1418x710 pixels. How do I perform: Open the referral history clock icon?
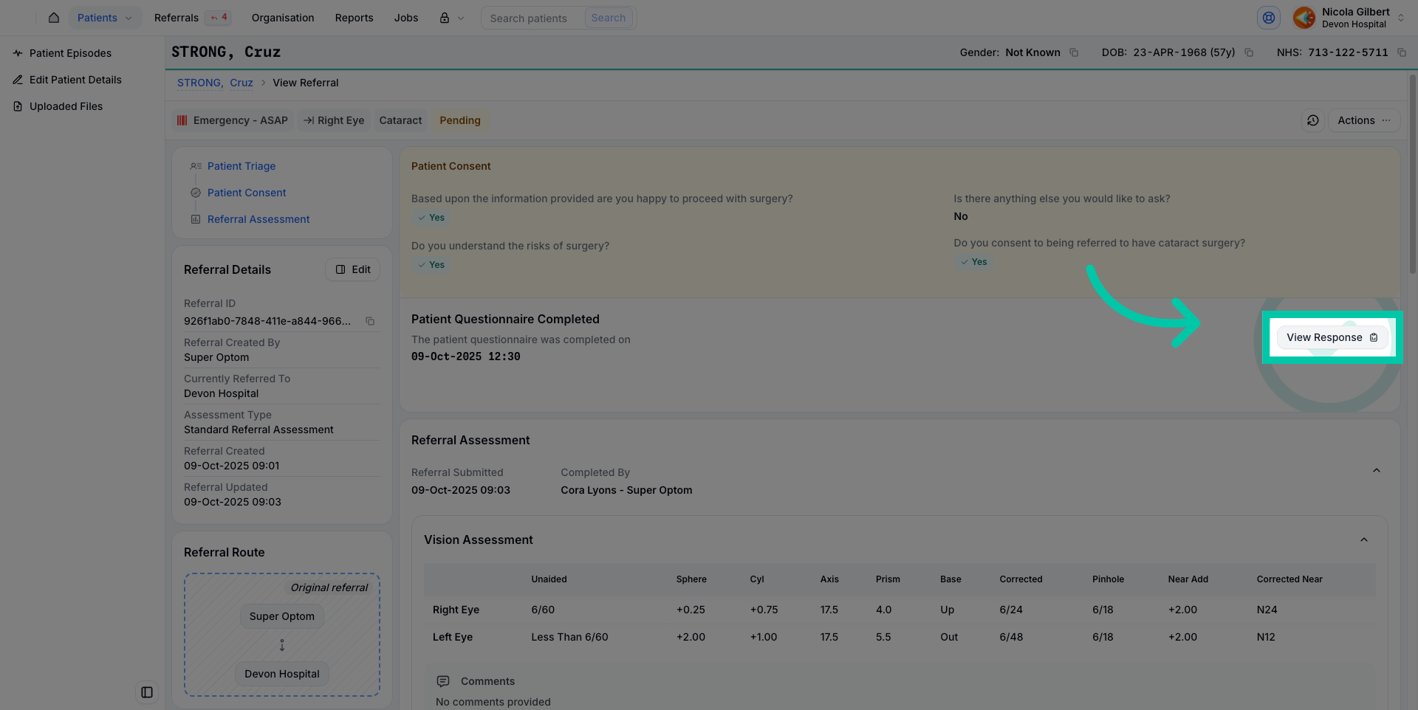pos(1312,120)
